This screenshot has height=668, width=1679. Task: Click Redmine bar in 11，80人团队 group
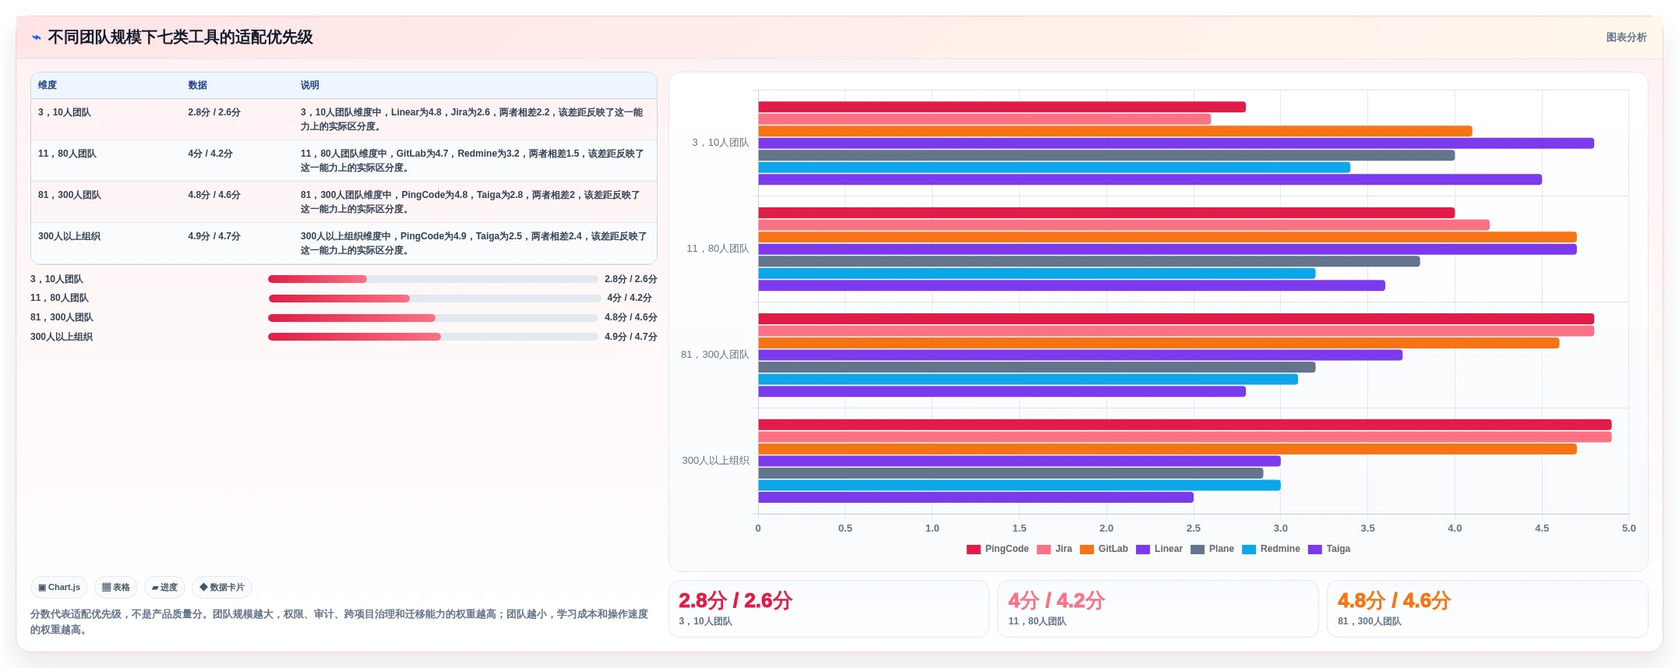(x=1036, y=274)
